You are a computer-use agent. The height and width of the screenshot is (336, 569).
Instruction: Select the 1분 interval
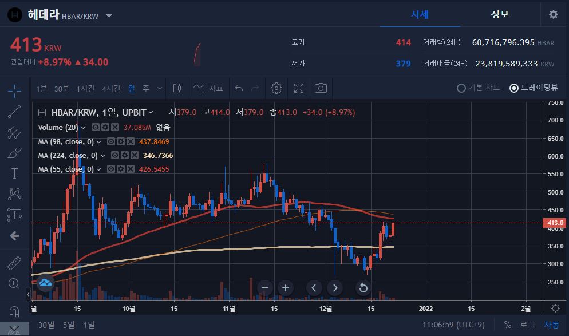(x=41, y=88)
